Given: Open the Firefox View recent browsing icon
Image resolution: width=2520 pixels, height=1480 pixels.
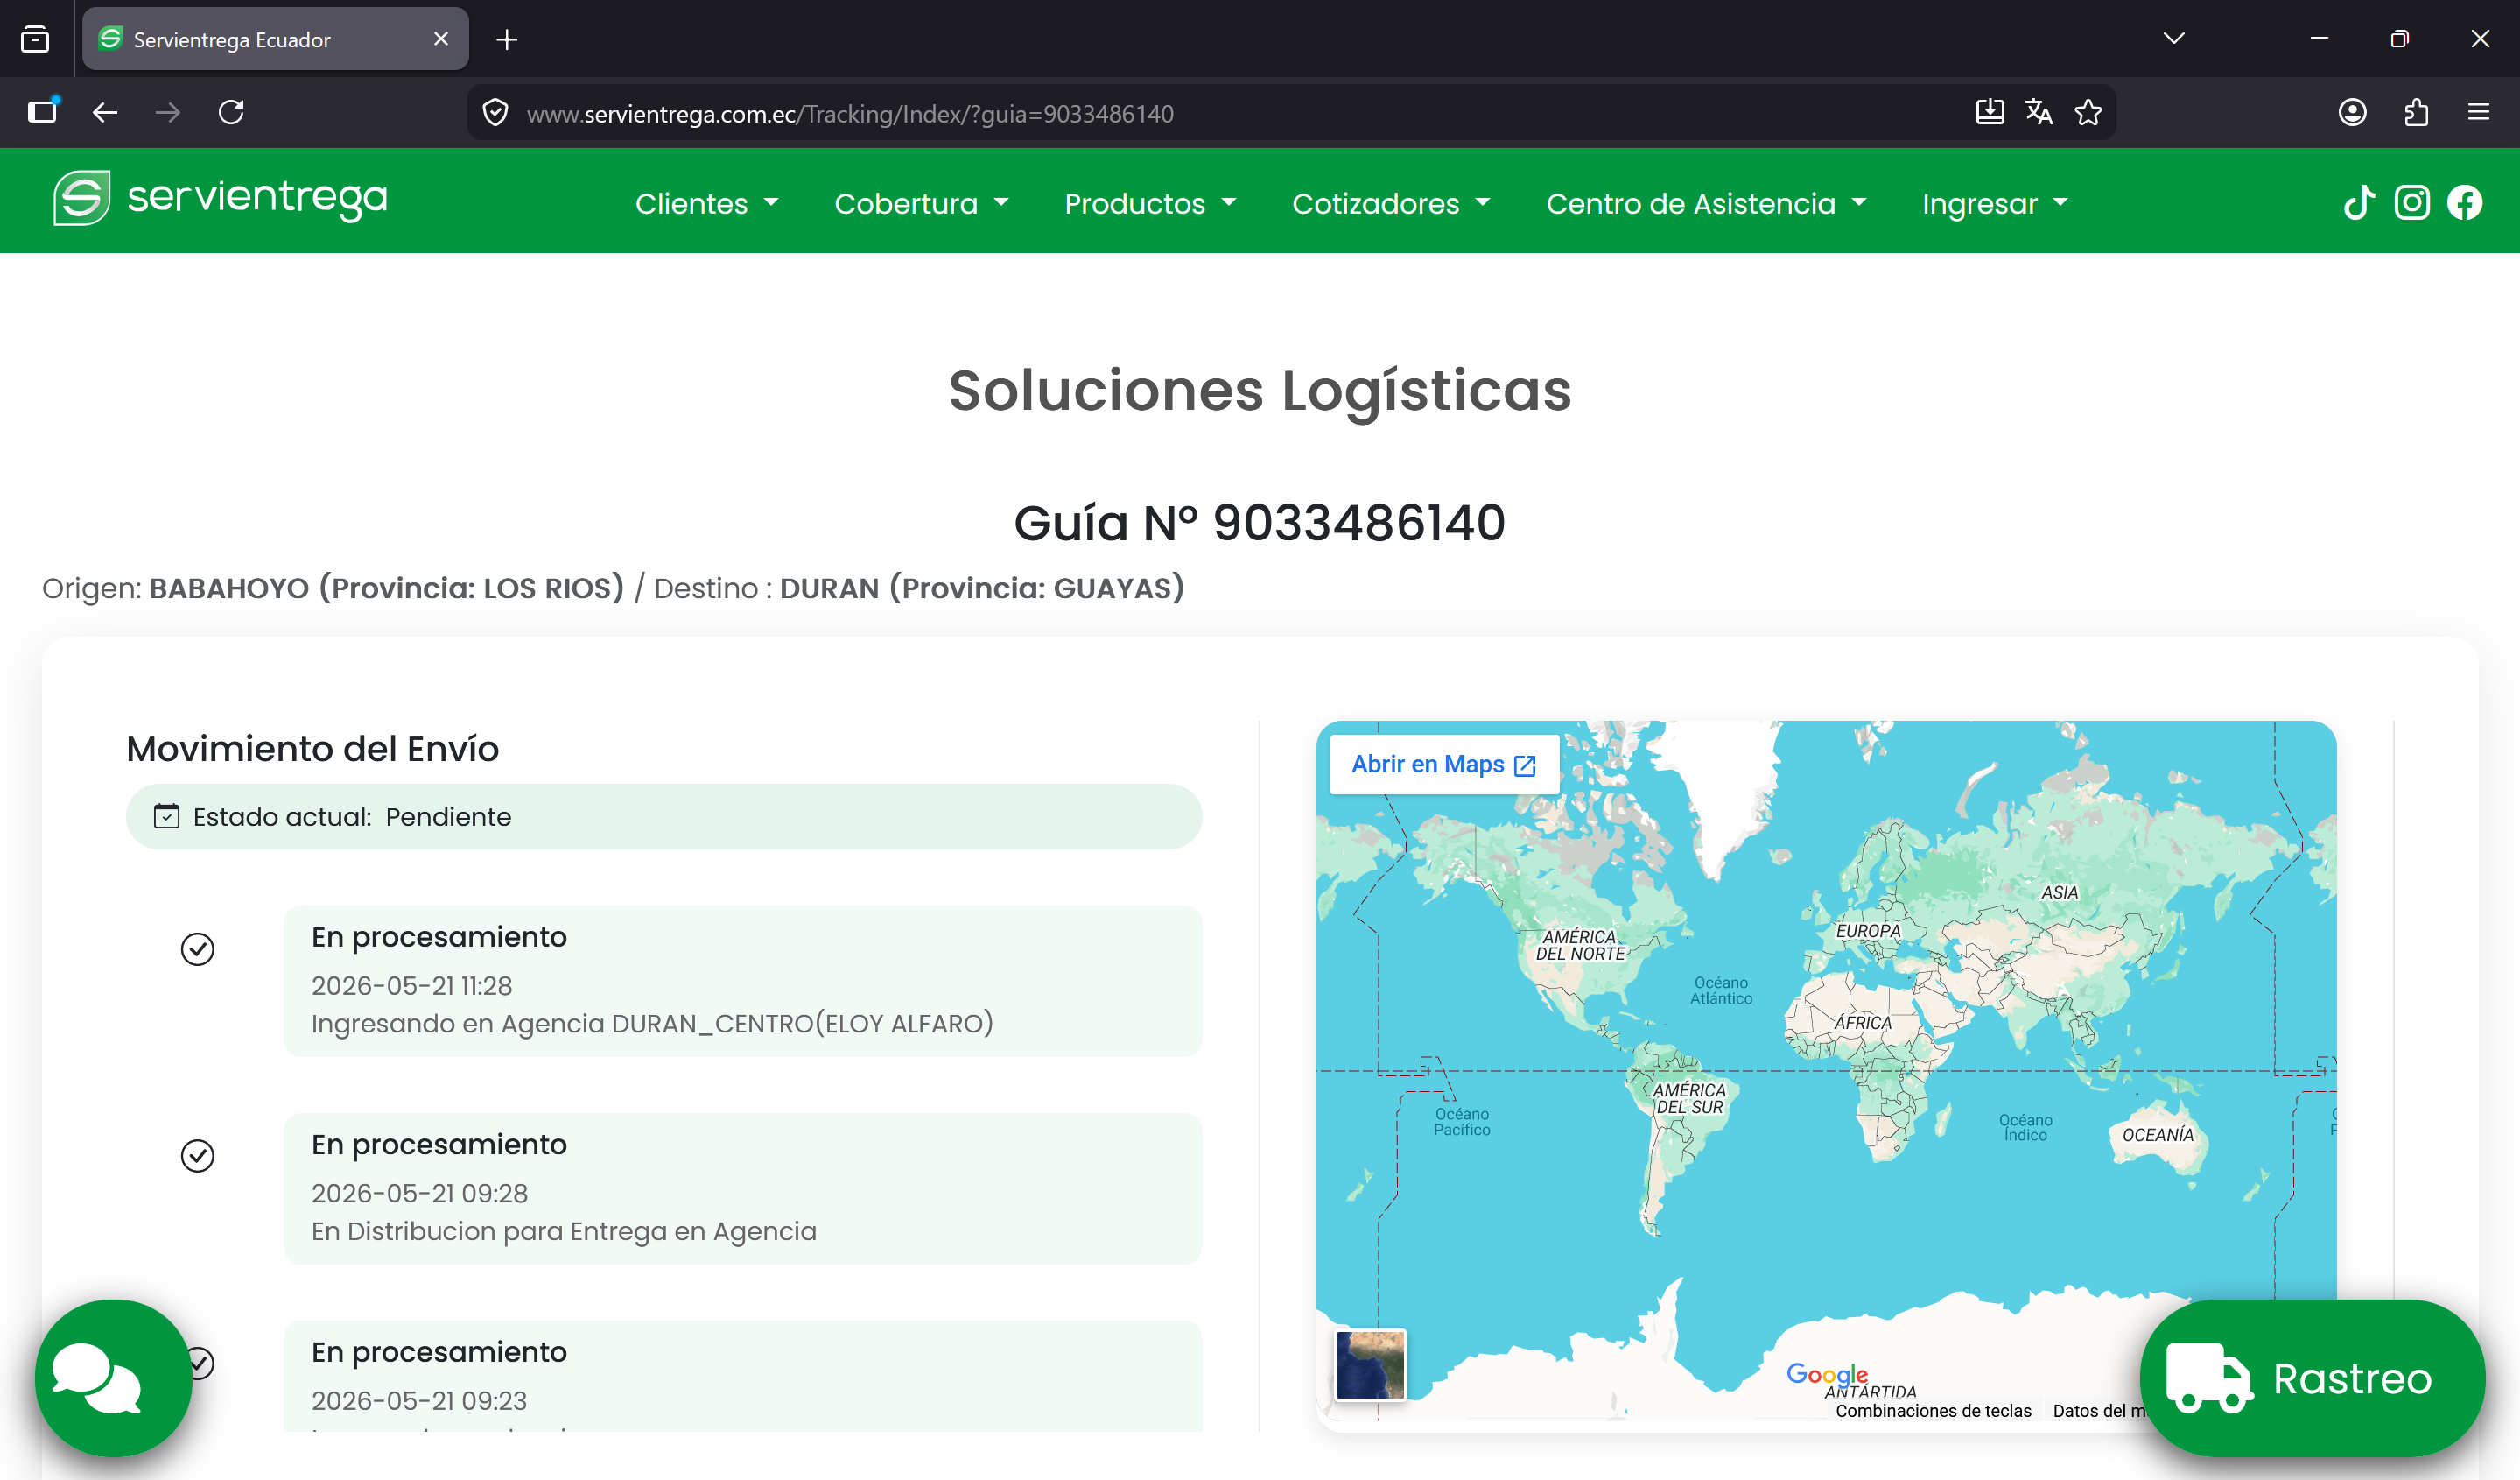Looking at the screenshot, I should (x=35, y=39).
